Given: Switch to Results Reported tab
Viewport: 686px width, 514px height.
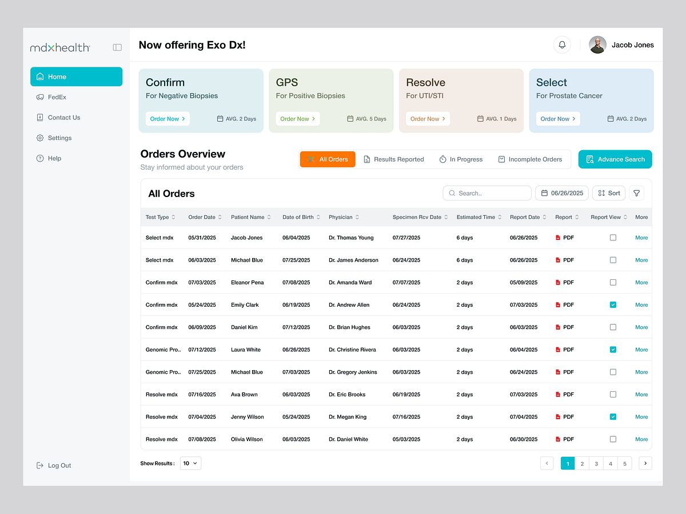Looking at the screenshot, I should coord(394,159).
